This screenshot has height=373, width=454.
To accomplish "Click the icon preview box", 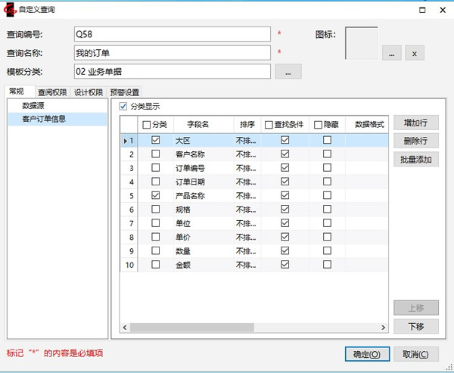I will click(362, 43).
